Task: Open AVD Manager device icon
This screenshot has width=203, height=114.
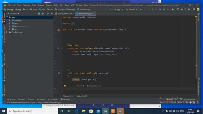Action: [x=185, y=9]
